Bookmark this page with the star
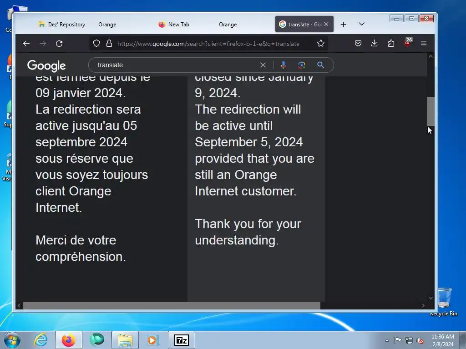Viewport: 466px width, 349px height. 321,43
